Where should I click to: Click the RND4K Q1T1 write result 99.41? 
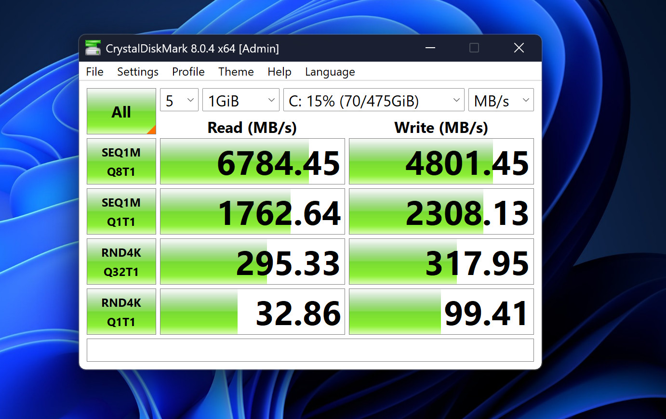coord(441,312)
